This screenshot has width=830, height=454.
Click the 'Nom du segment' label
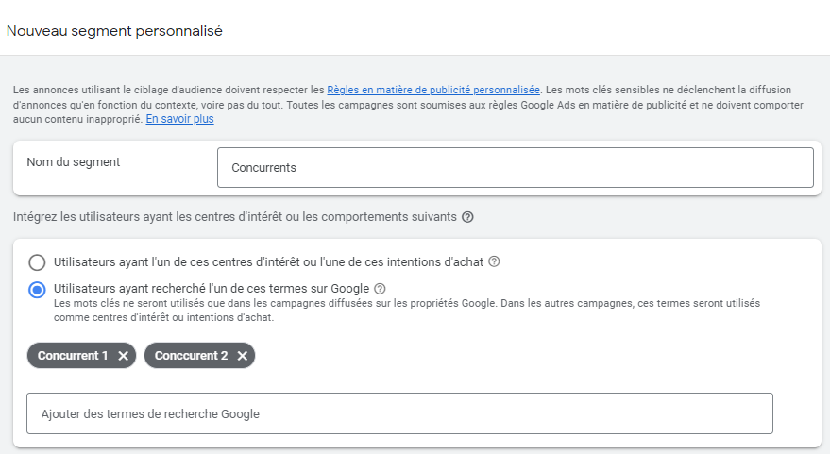pyautogui.click(x=74, y=162)
